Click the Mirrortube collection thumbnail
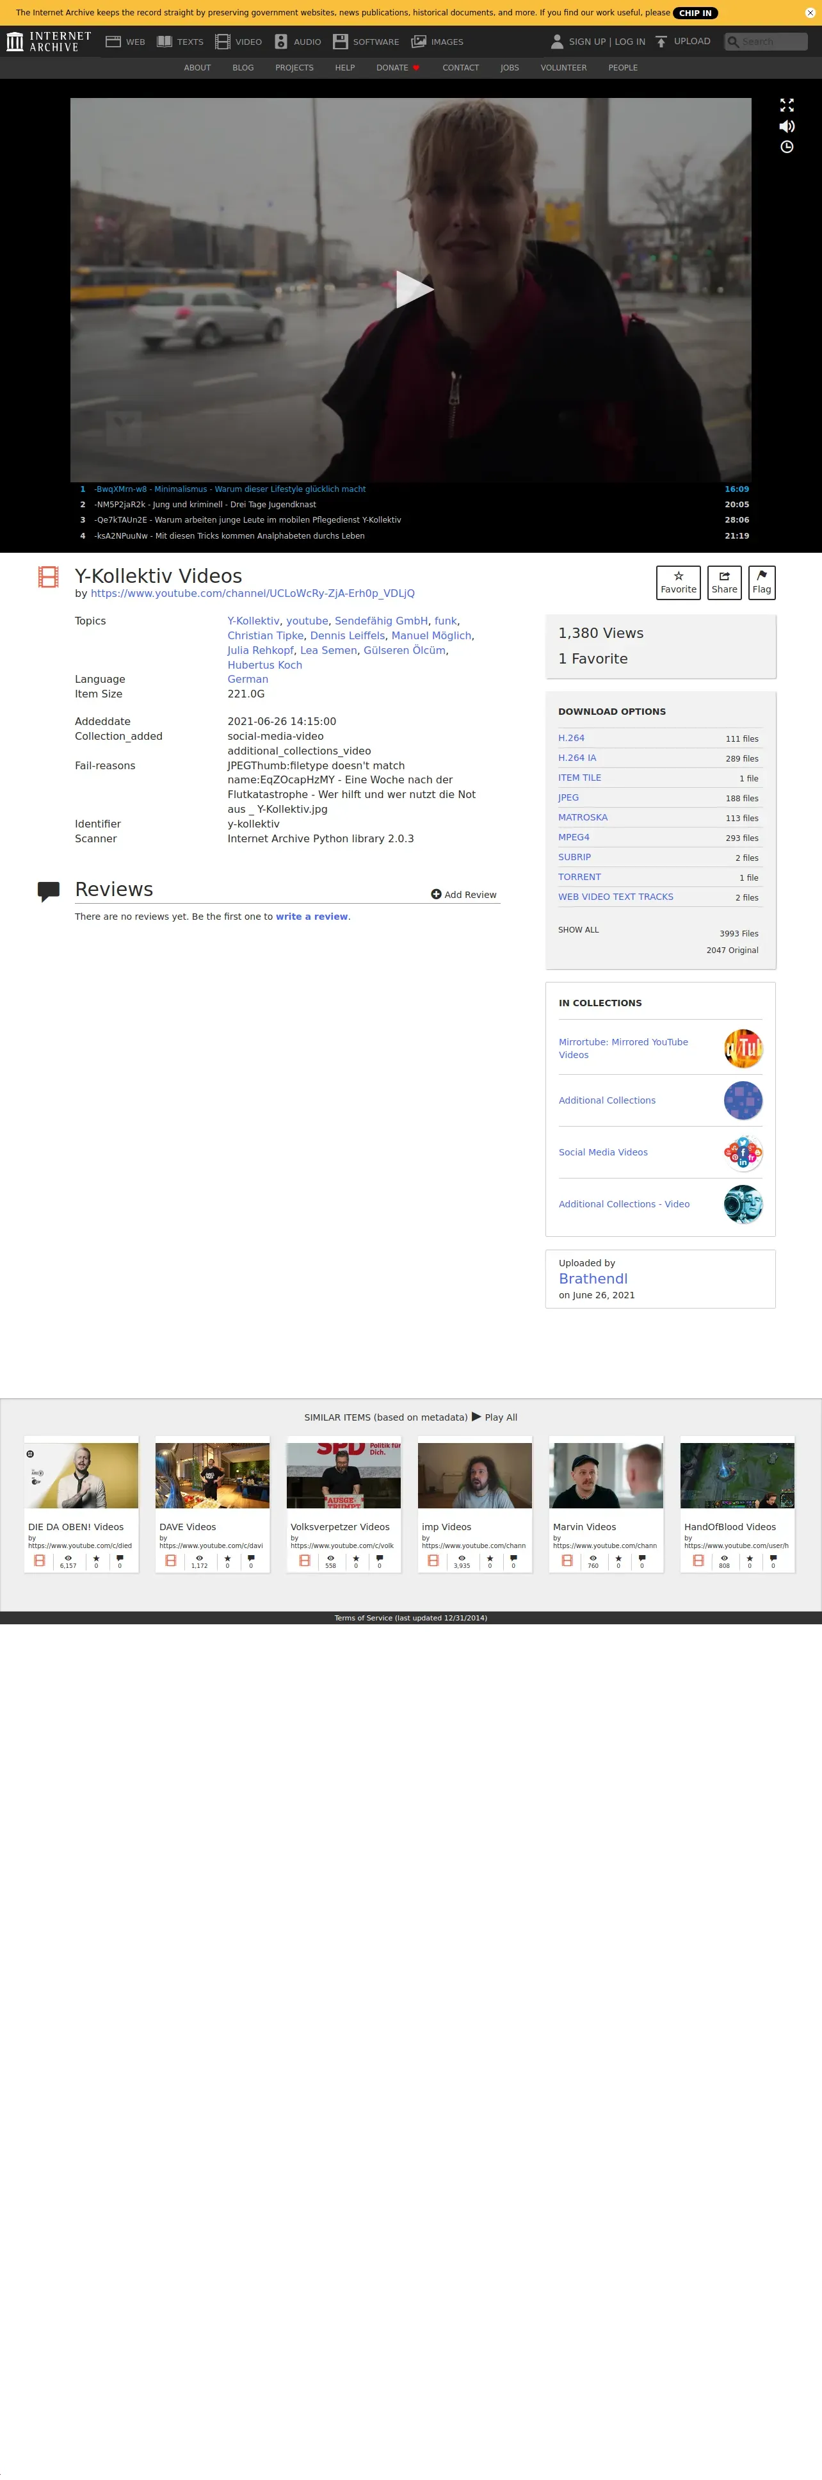 click(743, 1048)
